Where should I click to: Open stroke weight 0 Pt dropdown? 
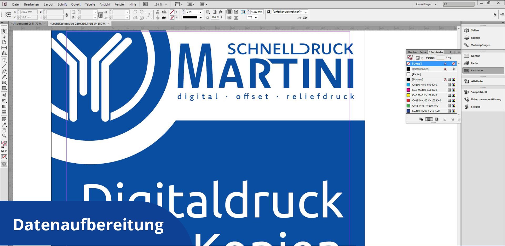[x=200, y=12]
